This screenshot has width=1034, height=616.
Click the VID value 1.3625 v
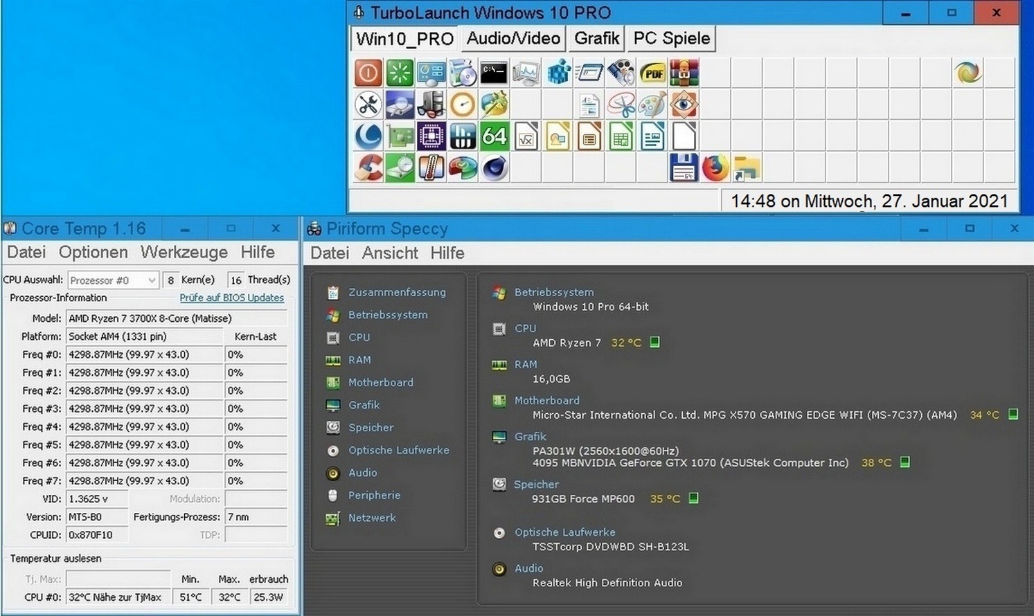coord(97,498)
